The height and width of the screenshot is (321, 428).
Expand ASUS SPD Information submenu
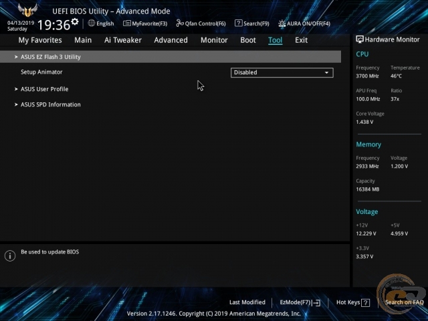coord(47,104)
